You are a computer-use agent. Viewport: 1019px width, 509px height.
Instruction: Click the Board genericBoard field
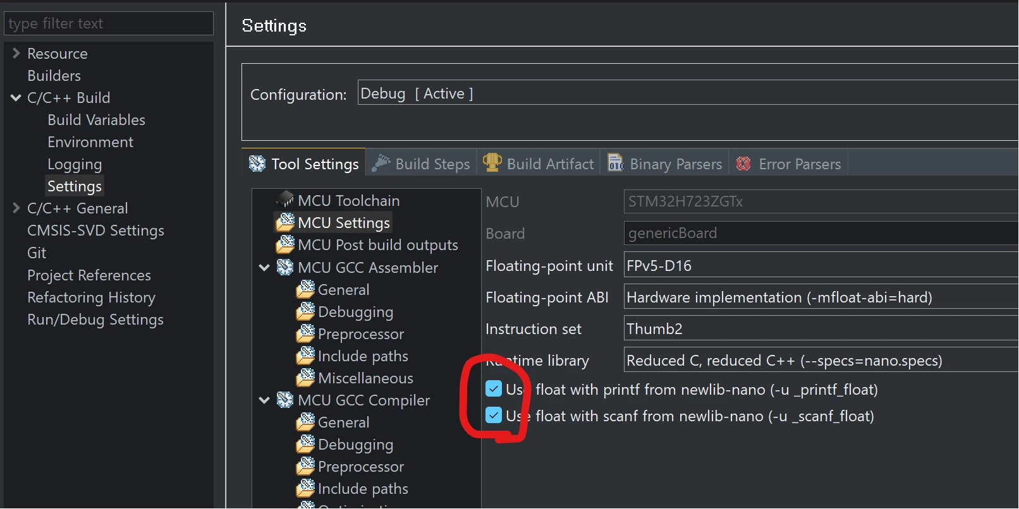point(821,233)
